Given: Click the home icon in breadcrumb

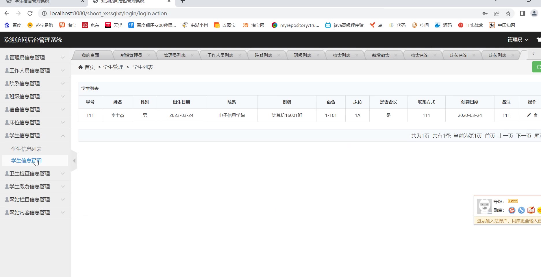Looking at the screenshot, I should [81, 67].
